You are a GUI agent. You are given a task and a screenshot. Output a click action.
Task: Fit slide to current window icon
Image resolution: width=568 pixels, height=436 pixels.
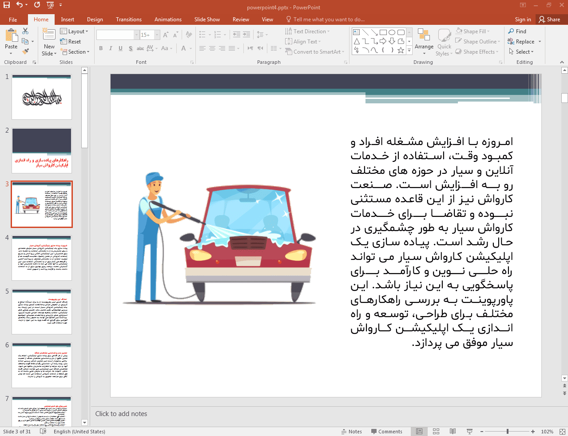coord(562,432)
